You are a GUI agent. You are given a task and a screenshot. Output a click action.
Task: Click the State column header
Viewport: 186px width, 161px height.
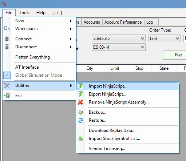164,68
